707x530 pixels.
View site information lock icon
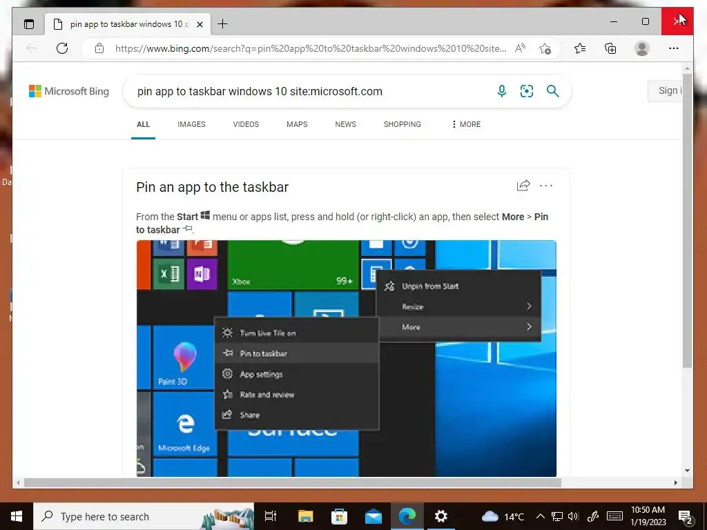click(x=99, y=48)
